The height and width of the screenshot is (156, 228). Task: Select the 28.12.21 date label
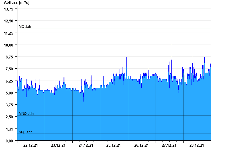(197, 145)
